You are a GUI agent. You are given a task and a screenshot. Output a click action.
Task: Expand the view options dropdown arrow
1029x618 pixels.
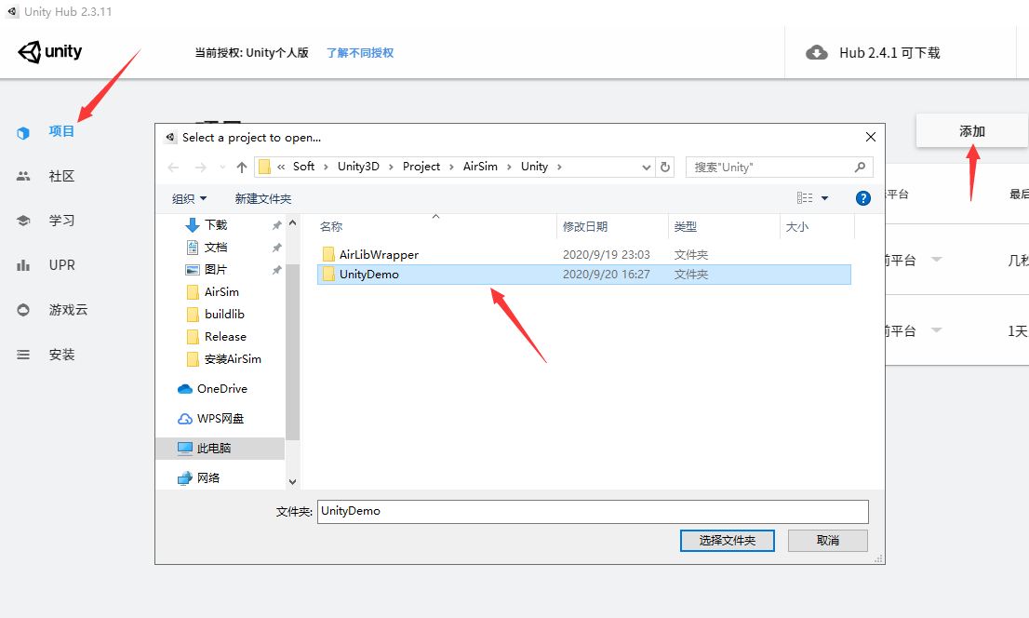click(x=825, y=198)
